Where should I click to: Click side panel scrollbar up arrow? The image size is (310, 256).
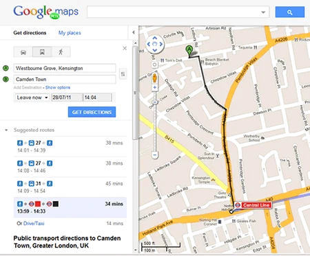136,43
